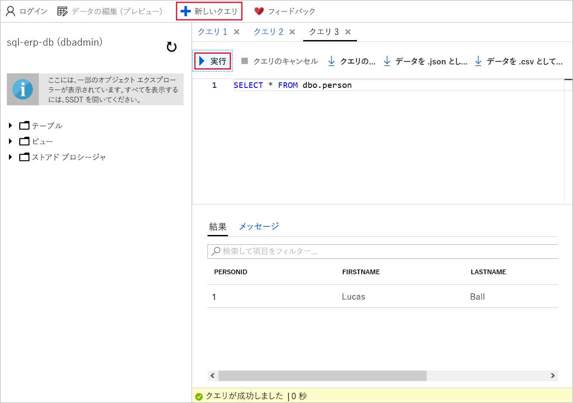Switch to クエリ 2 tab
This screenshot has height=403, width=573.
coord(269,32)
